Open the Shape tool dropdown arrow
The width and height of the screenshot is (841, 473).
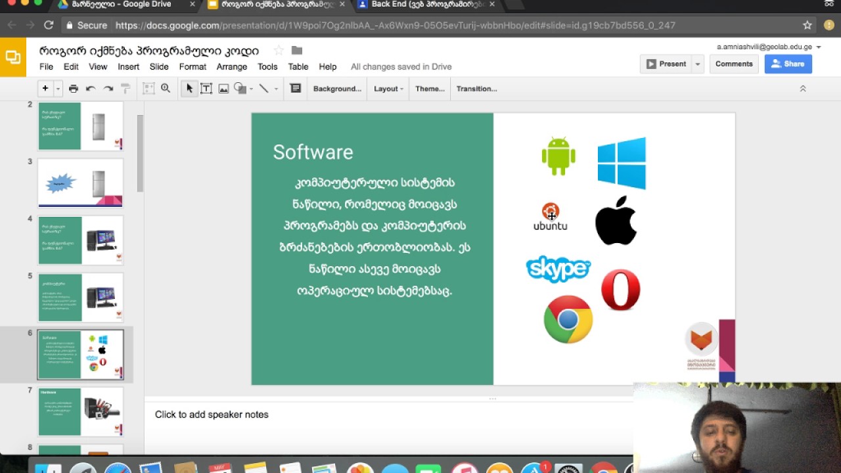pos(251,89)
